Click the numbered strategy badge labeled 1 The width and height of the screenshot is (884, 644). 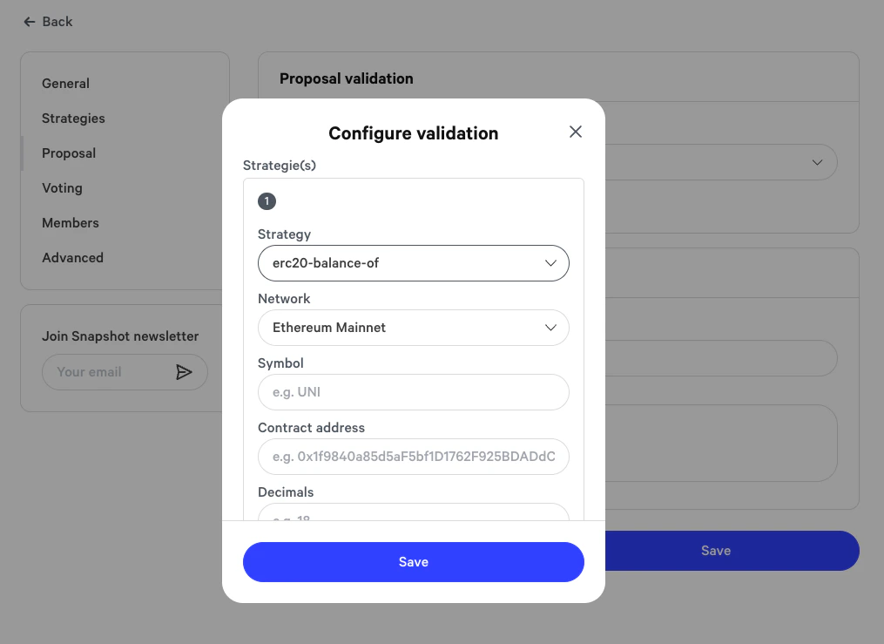point(267,200)
